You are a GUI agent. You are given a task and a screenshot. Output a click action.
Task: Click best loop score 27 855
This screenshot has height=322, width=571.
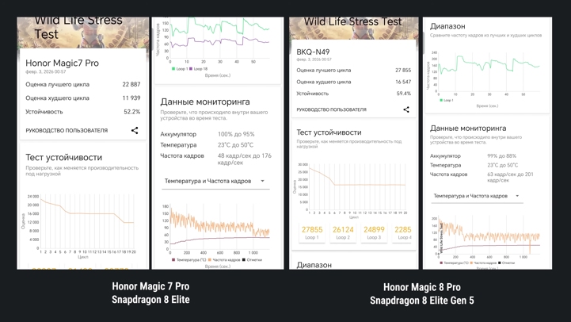pos(403,70)
